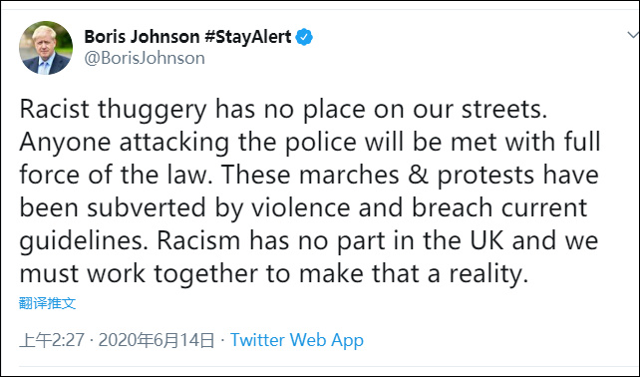Click the 翻译推文 translate tweet link

tap(47, 303)
